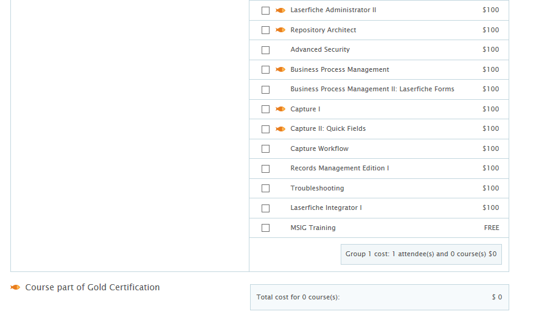Check Records Management Edition I checkbox

point(266,169)
